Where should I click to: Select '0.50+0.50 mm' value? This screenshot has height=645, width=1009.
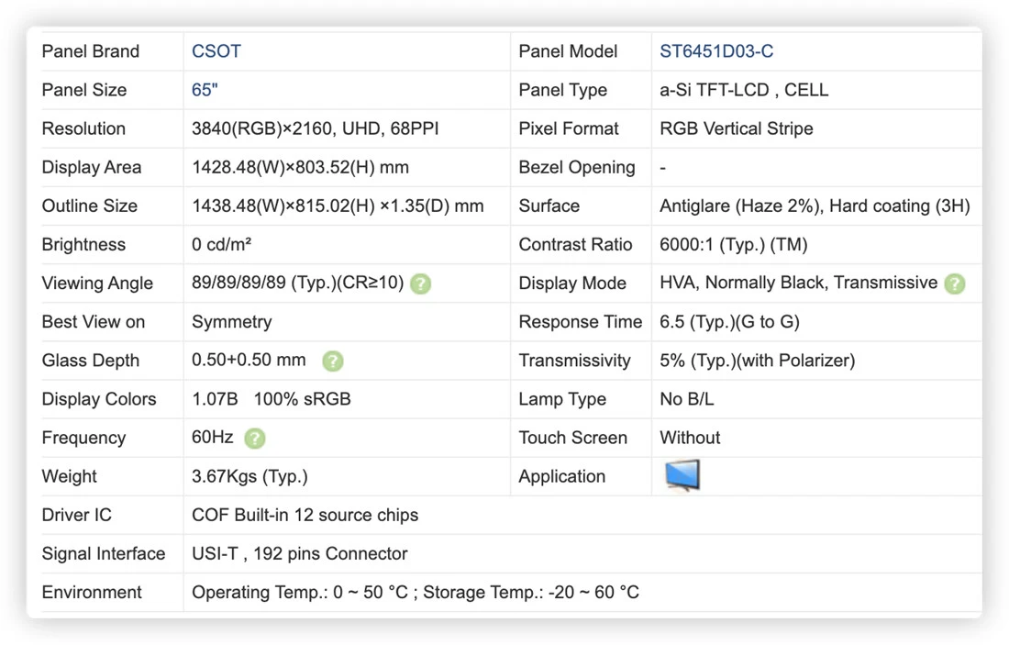click(x=249, y=361)
